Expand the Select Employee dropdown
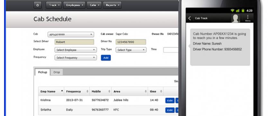This screenshot has height=116, width=268. 76,50
